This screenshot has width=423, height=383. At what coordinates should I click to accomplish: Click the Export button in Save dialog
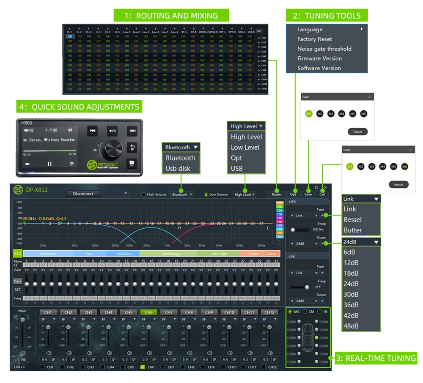coord(357,131)
